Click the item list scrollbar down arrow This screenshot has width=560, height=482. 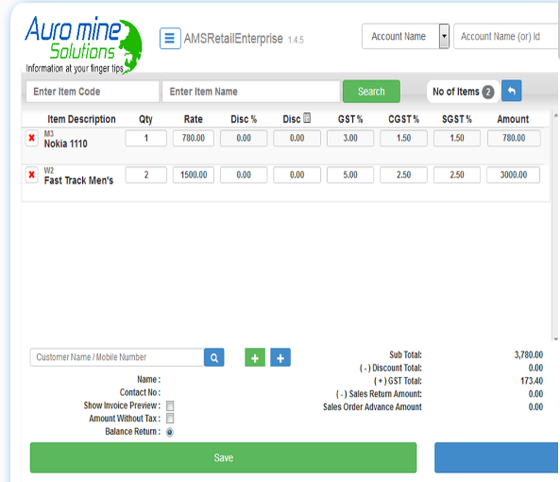click(556, 339)
